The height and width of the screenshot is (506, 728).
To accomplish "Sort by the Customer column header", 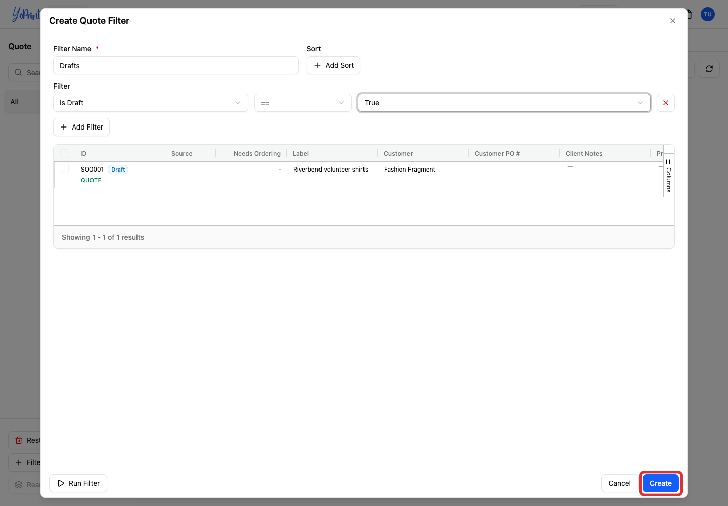I will [x=398, y=154].
